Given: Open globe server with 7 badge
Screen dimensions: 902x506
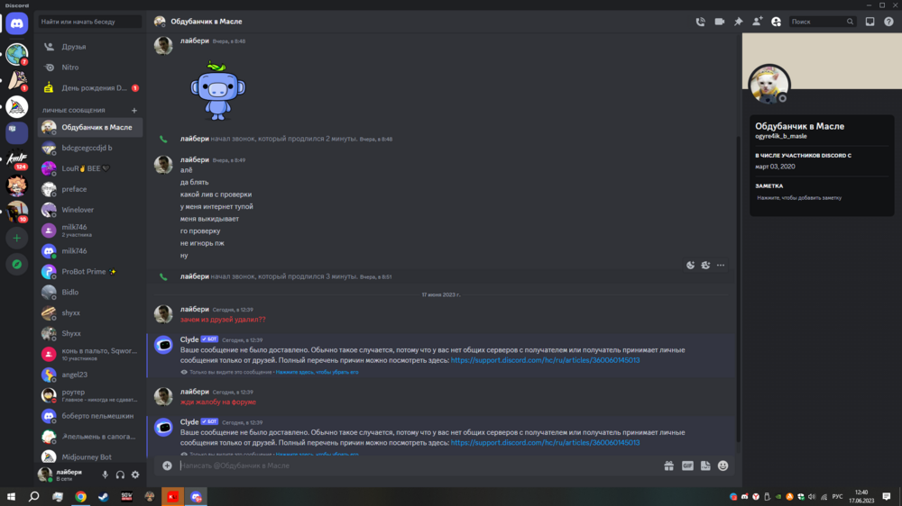Looking at the screenshot, I should (x=16, y=55).
